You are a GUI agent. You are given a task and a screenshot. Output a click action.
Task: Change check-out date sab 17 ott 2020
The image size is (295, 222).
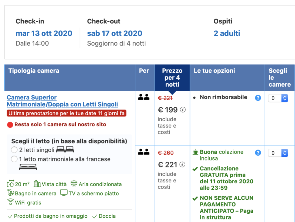click(115, 33)
